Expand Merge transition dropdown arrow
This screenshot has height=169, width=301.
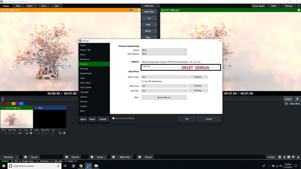click(x=156, y=31)
